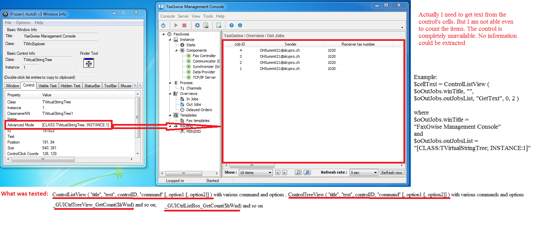The image size is (538, 226).
Task: Click the Synchronizer chip icon in tree
Action: (x=189, y=67)
